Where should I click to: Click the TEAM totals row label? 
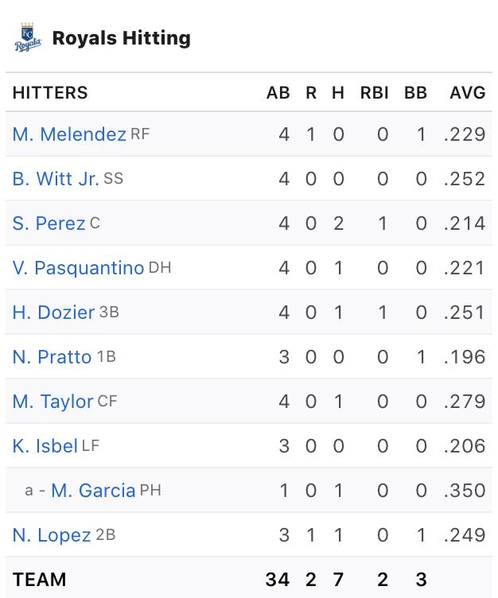point(40,580)
